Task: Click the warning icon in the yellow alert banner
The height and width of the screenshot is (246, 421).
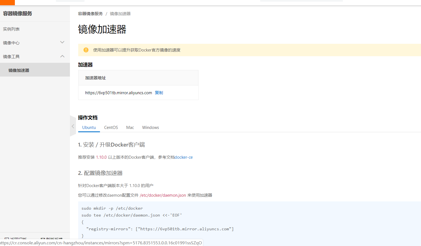Action: point(86,50)
